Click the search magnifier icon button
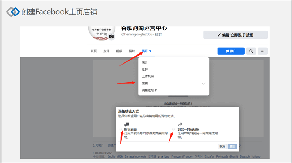The image size is (292, 163). (x=251, y=51)
